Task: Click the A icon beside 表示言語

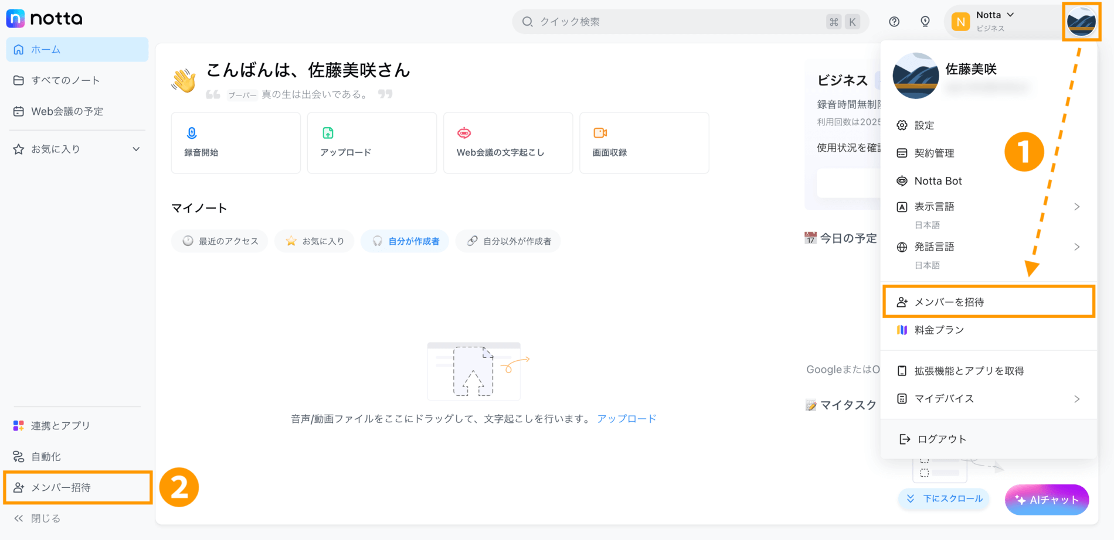Action: tap(902, 207)
